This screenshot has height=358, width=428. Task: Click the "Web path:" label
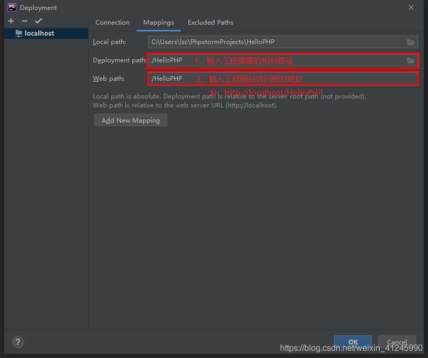109,79
